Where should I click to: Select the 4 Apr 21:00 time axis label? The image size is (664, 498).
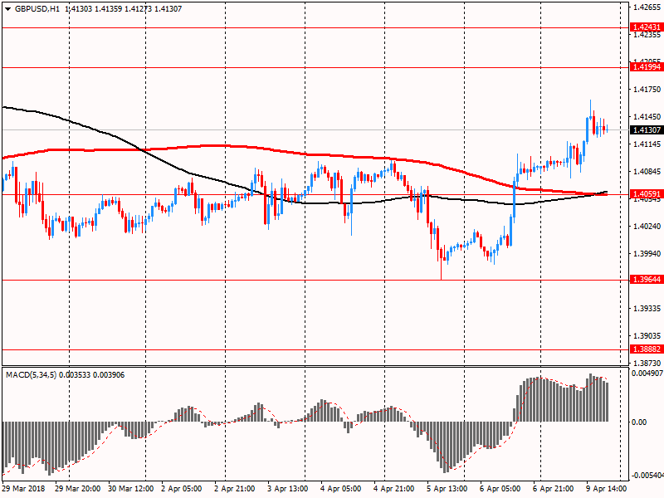click(x=393, y=489)
